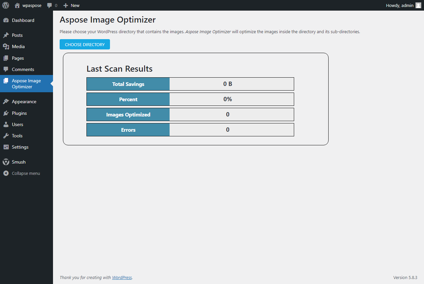Click the WordPress logo icon
Image resolution: width=424 pixels, height=284 pixels.
[x=6, y=5]
